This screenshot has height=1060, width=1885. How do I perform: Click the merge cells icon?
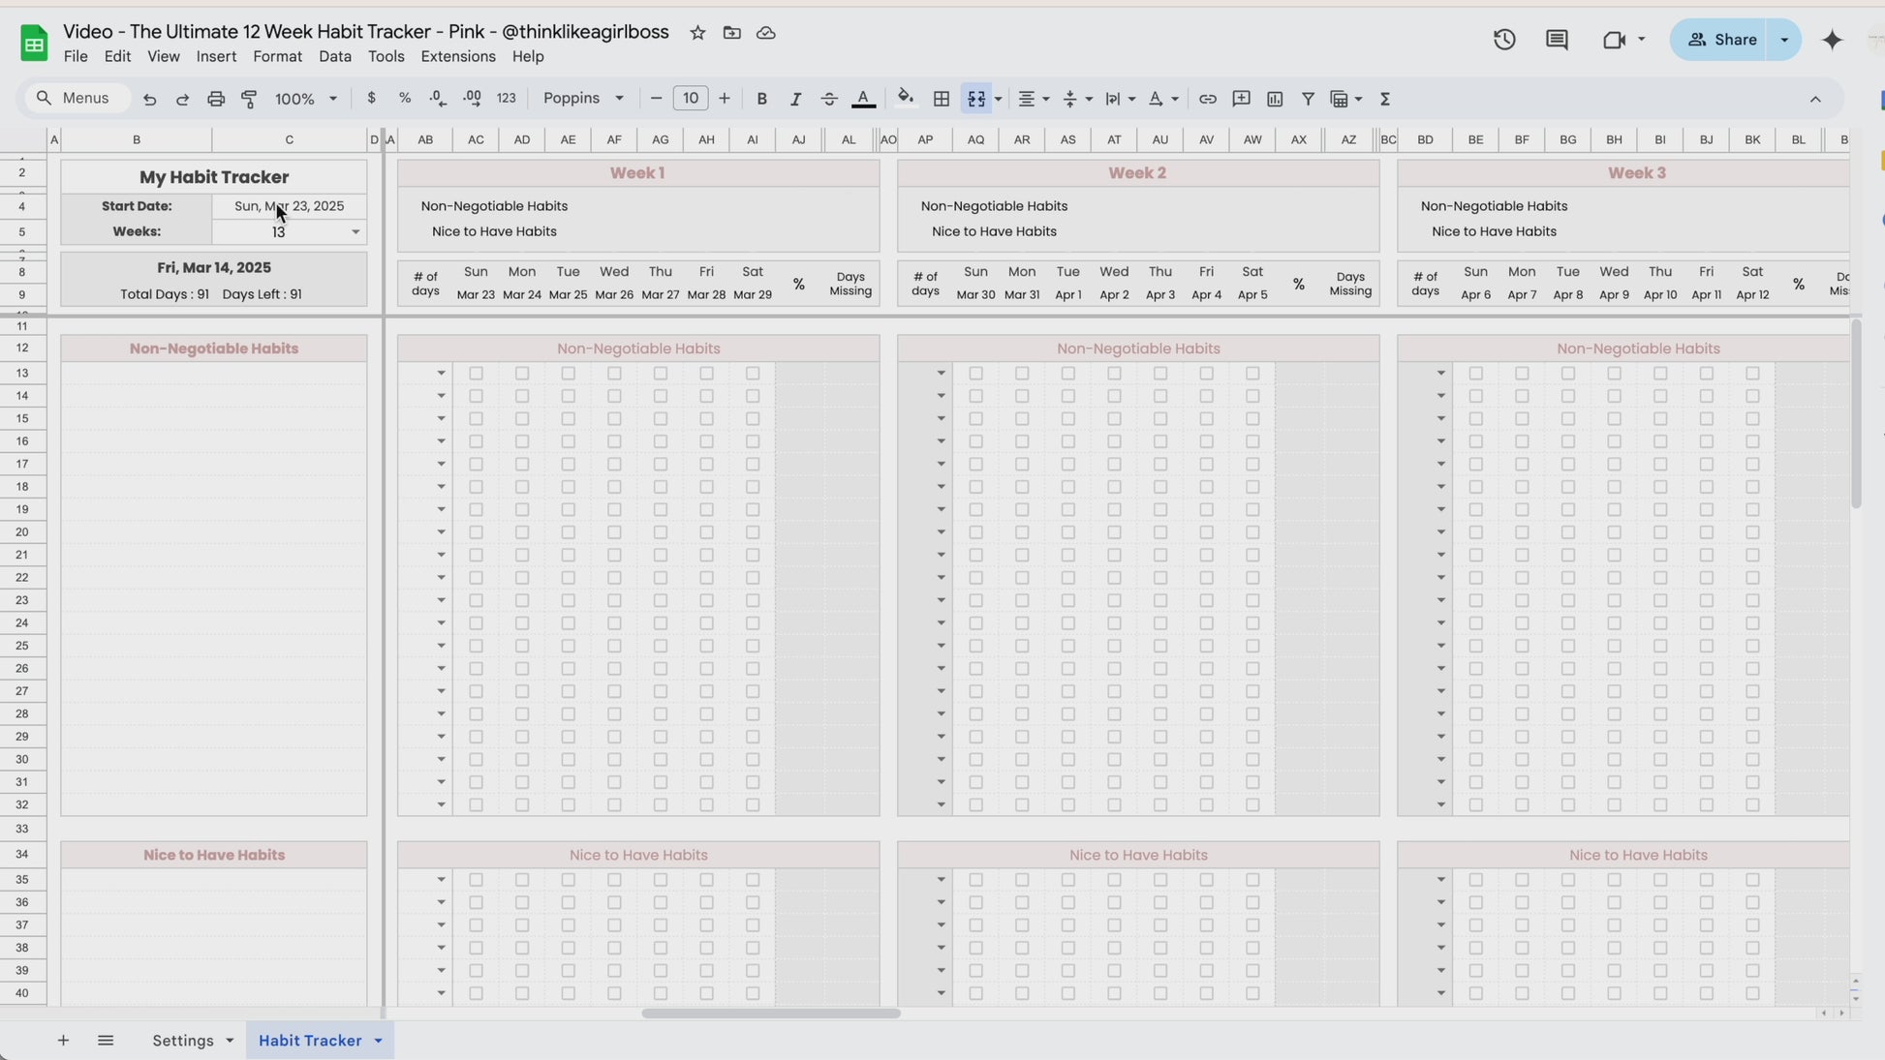[x=976, y=99]
